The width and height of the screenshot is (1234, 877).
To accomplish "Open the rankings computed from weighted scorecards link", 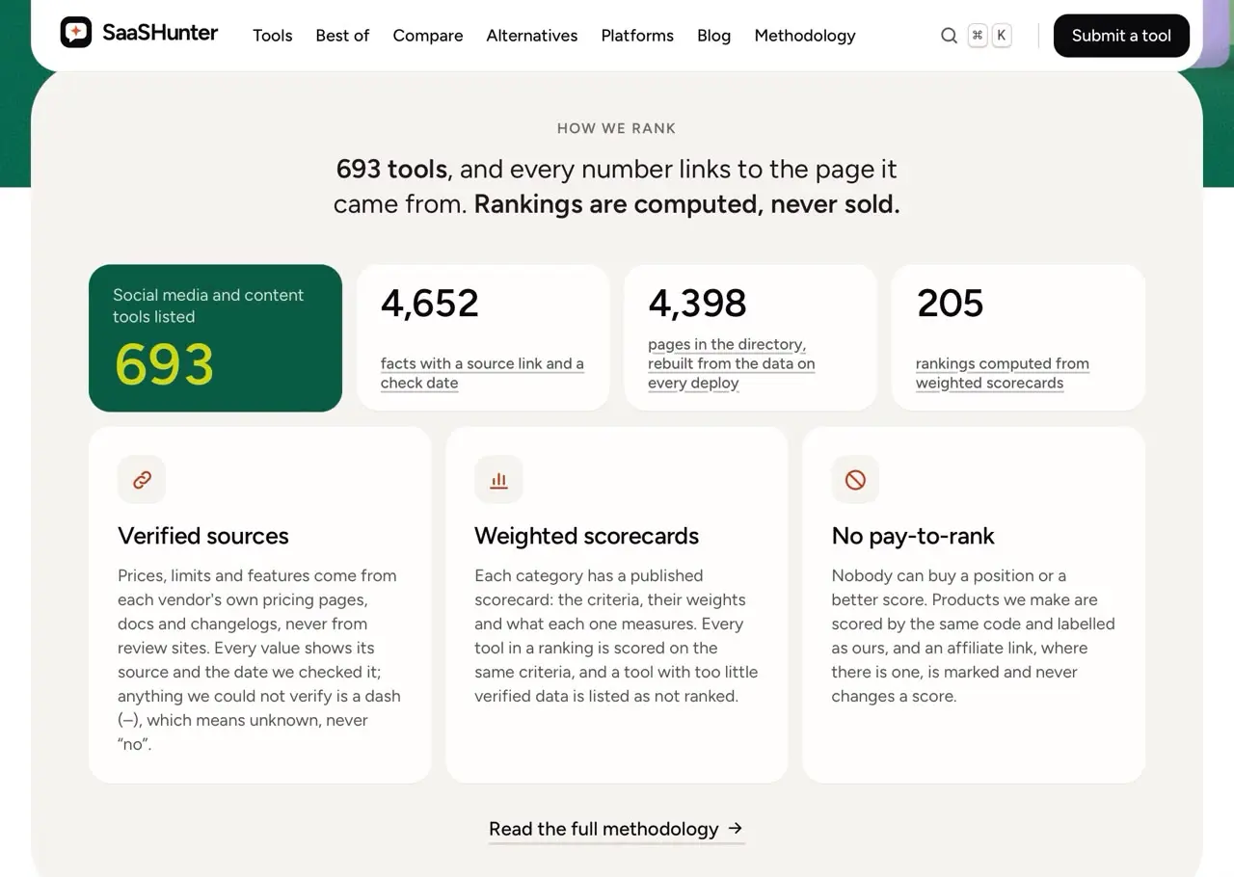I will coord(1003,373).
